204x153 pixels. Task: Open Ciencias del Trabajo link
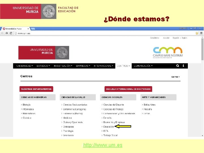[x=113, y=109]
